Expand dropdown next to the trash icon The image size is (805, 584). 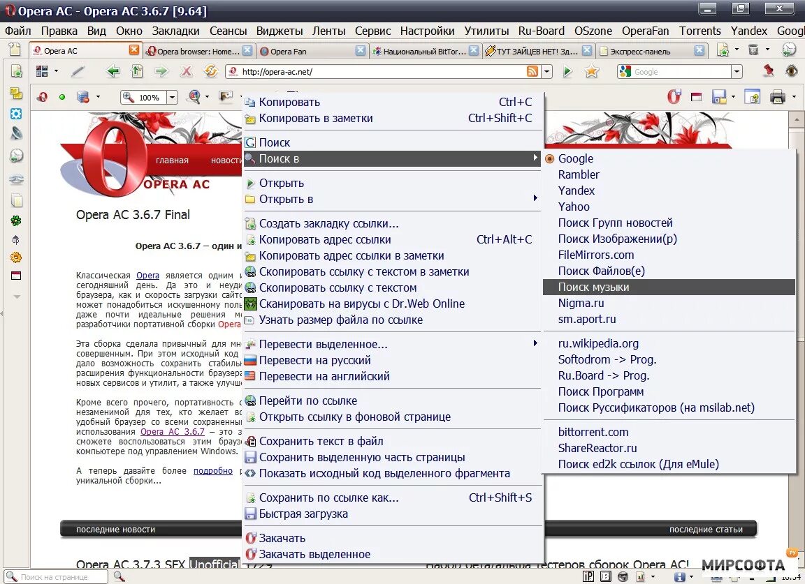(767, 50)
